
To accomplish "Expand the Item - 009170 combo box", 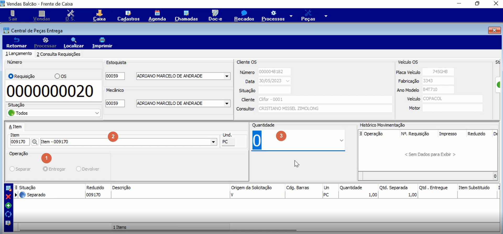I will tap(214, 142).
